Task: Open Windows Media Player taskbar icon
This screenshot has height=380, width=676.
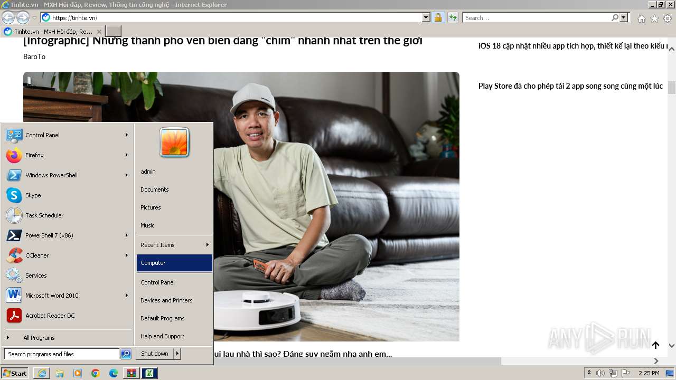Action: click(x=78, y=373)
